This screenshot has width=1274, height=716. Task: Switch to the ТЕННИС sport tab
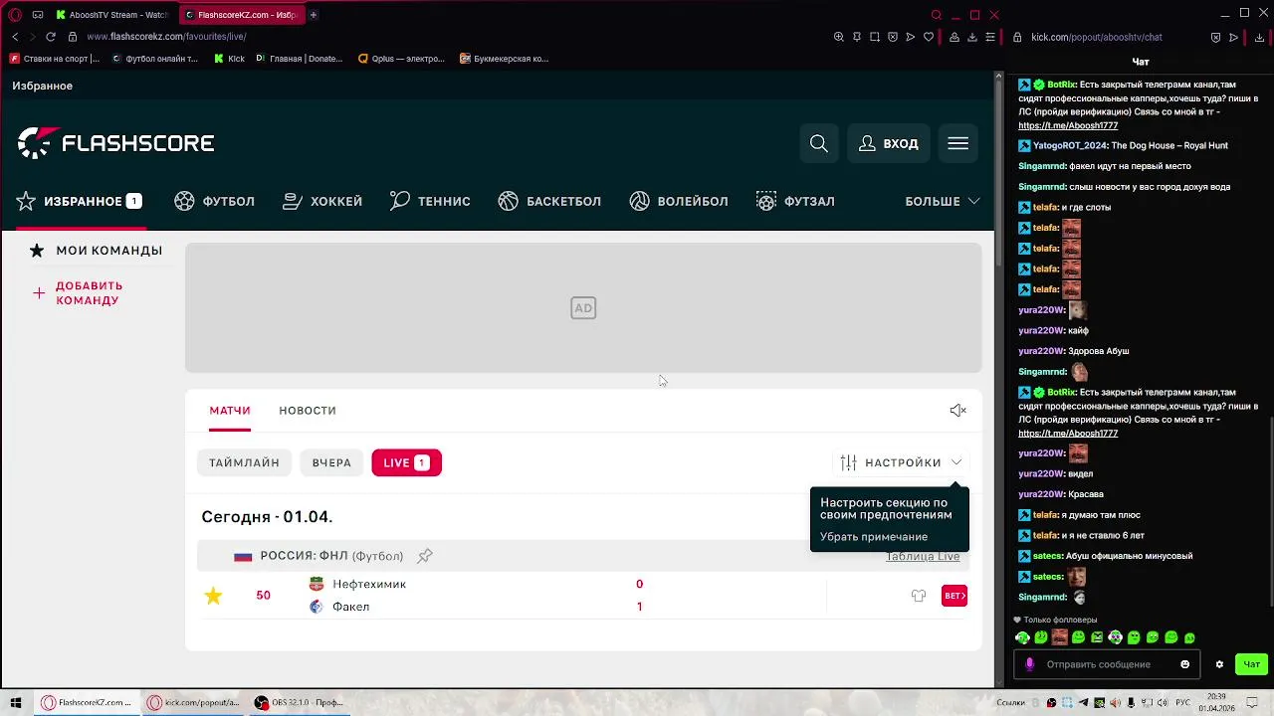(x=430, y=201)
